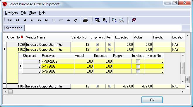
Task: Sort by Vendor No column header
Action: pos(80,37)
